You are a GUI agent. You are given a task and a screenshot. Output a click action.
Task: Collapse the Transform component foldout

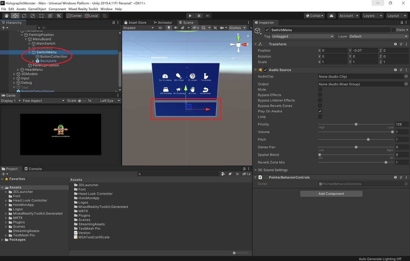click(x=256, y=44)
